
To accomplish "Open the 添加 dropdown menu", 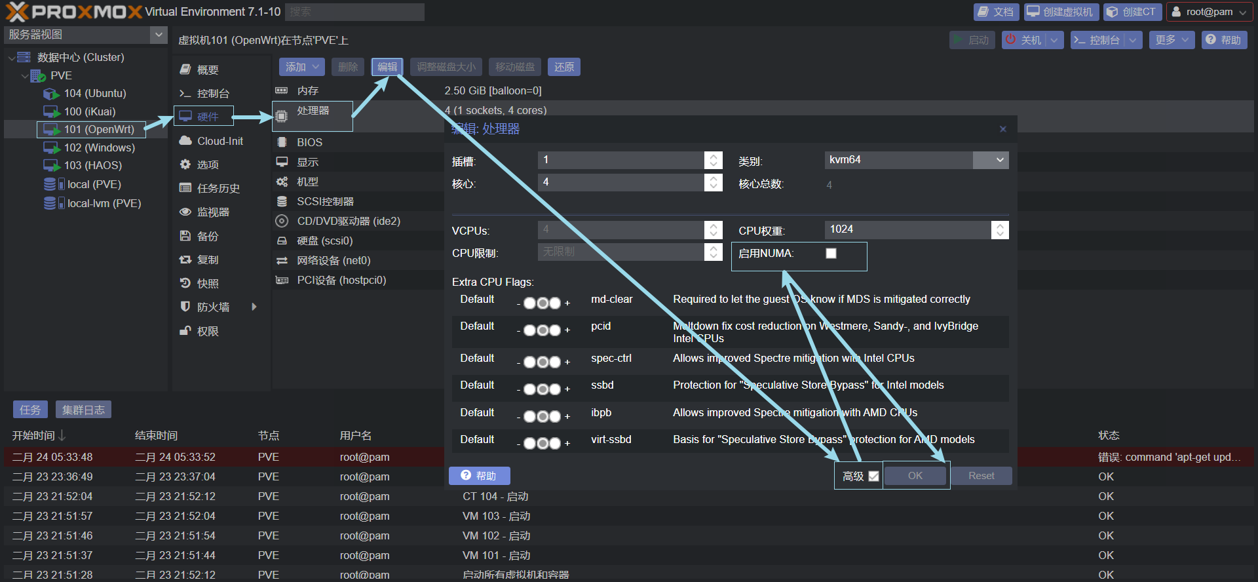I will [x=301, y=67].
